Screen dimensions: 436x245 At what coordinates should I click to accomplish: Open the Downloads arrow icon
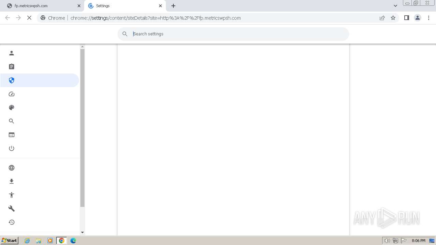[12, 181]
